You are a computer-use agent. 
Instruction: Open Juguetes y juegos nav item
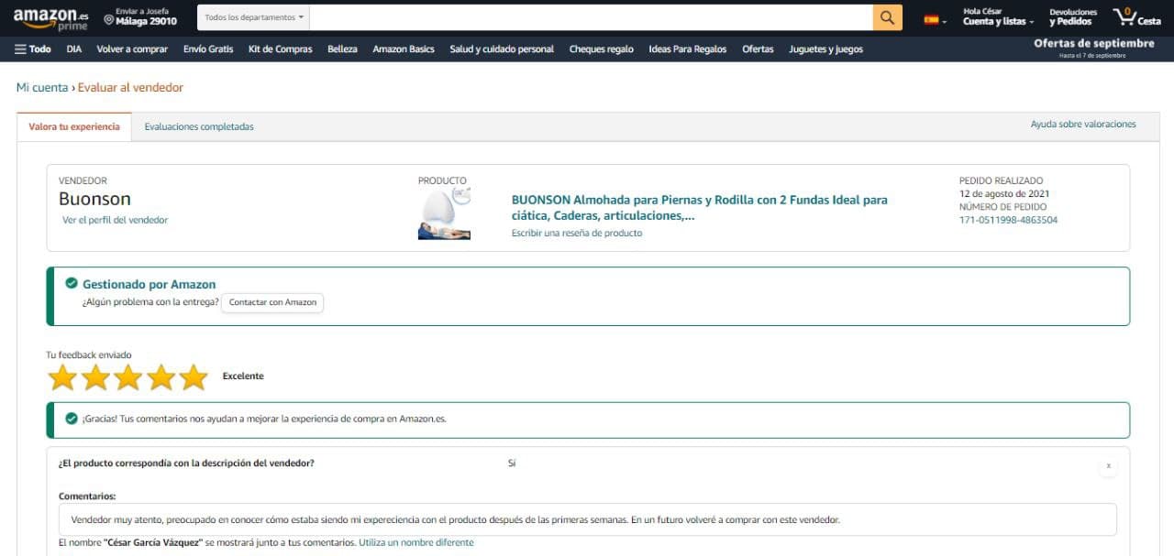pyautogui.click(x=826, y=49)
